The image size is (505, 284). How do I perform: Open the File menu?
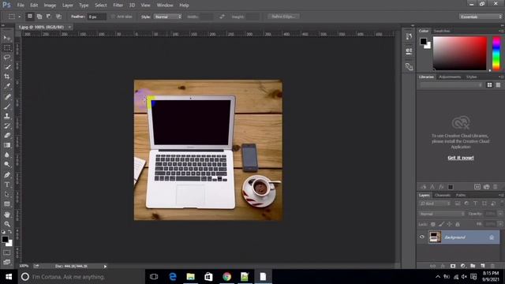[21, 6]
